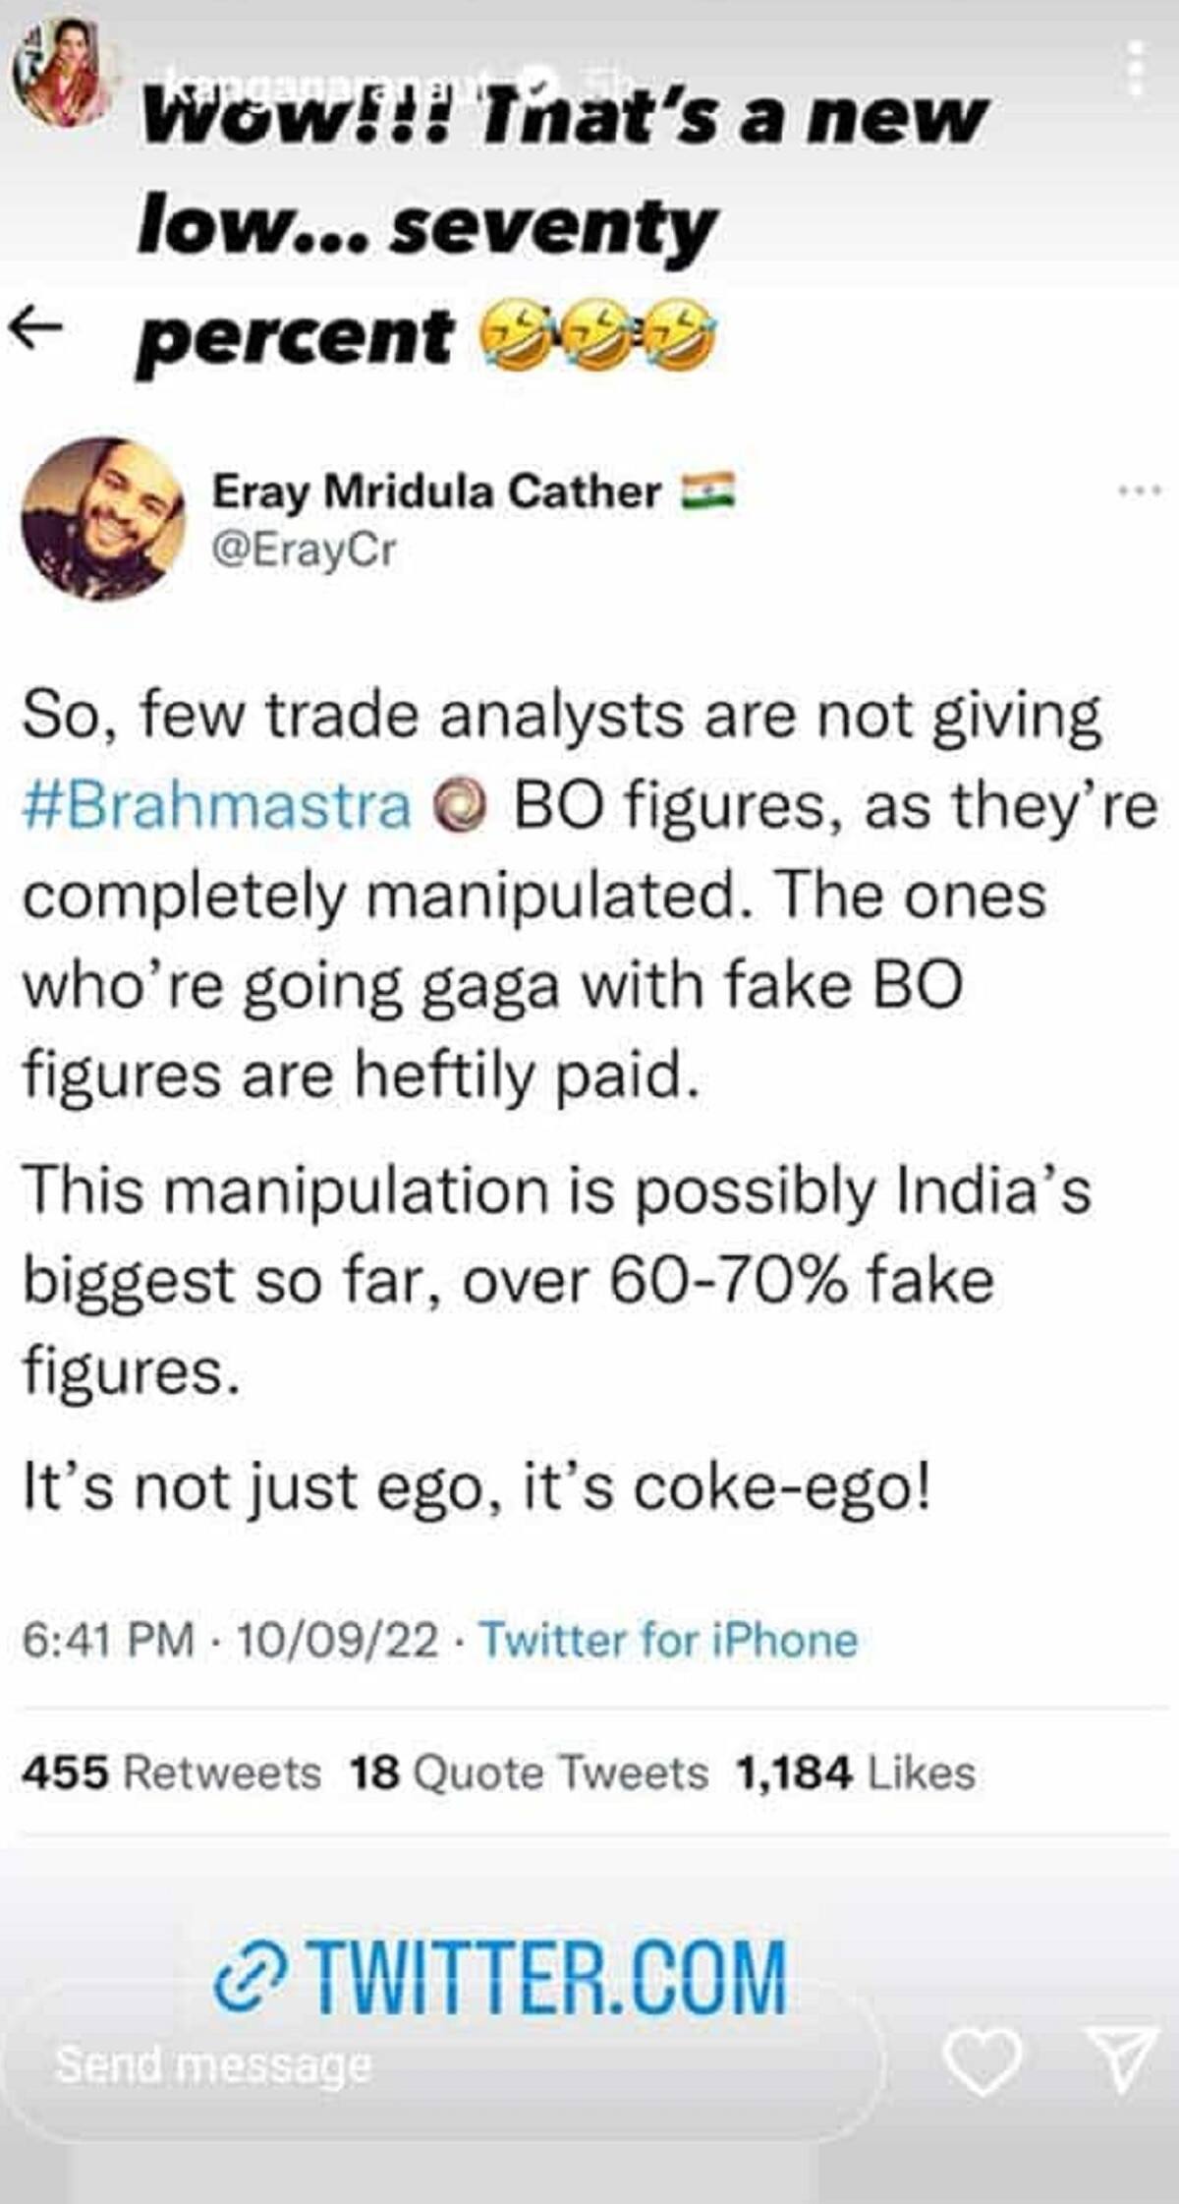Tap the story poster's profile picture
Viewport: 1179px width, 2204px height.
[x=62, y=72]
